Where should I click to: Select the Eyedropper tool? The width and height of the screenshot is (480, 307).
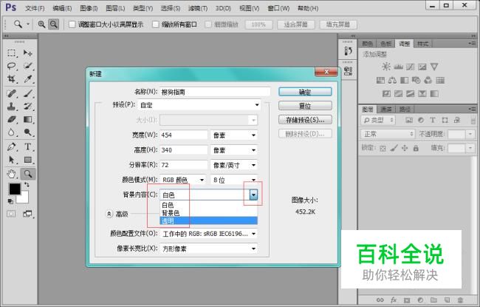point(28,79)
